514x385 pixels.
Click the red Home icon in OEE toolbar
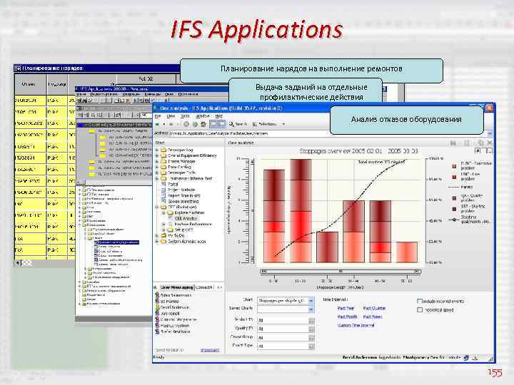[203, 124]
